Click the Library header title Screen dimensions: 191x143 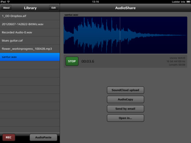coord(30,8)
